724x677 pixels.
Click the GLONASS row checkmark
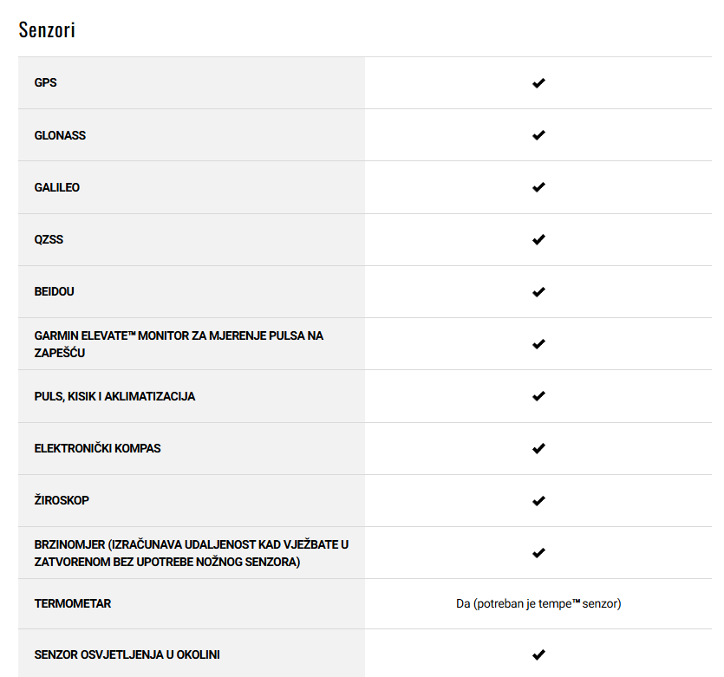(538, 135)
